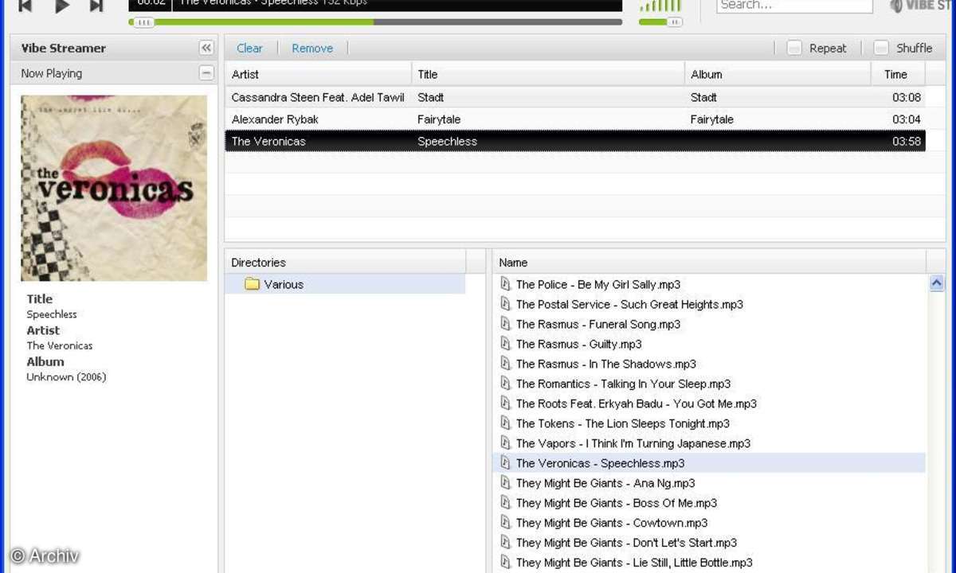Image resolution: width=956 pixels, height=573 pixels.
Task: Click the song progress seek bar
Action: (374, 22)
